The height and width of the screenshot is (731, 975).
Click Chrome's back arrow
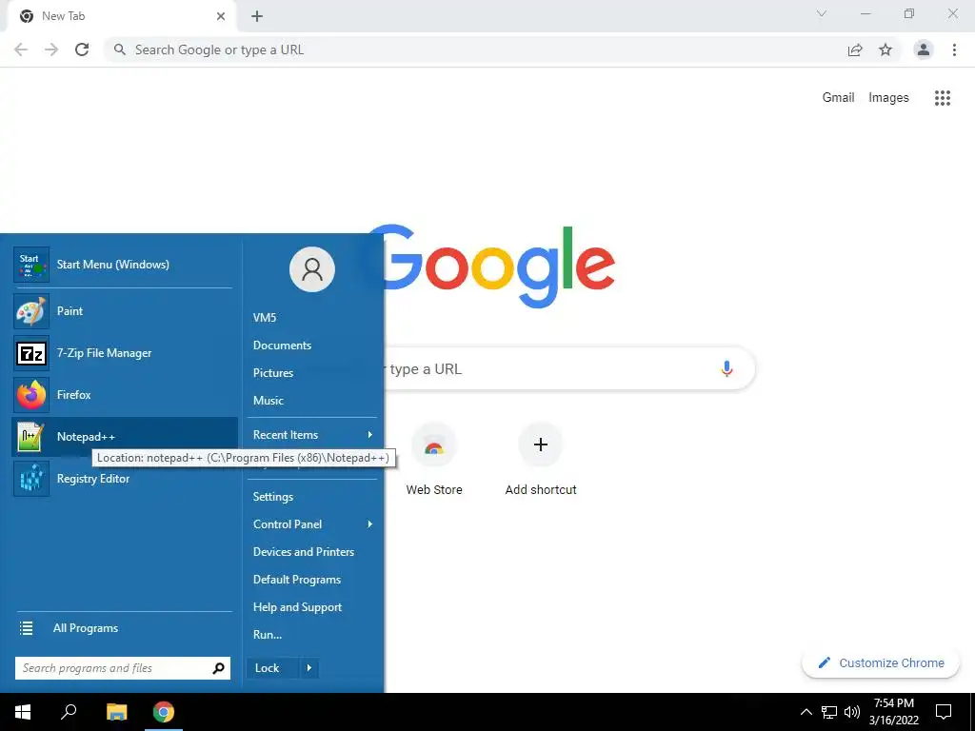click(21, 49)
